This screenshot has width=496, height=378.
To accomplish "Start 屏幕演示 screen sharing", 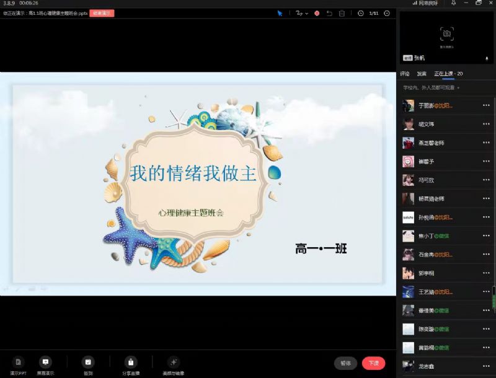I will tap(45, 364).
